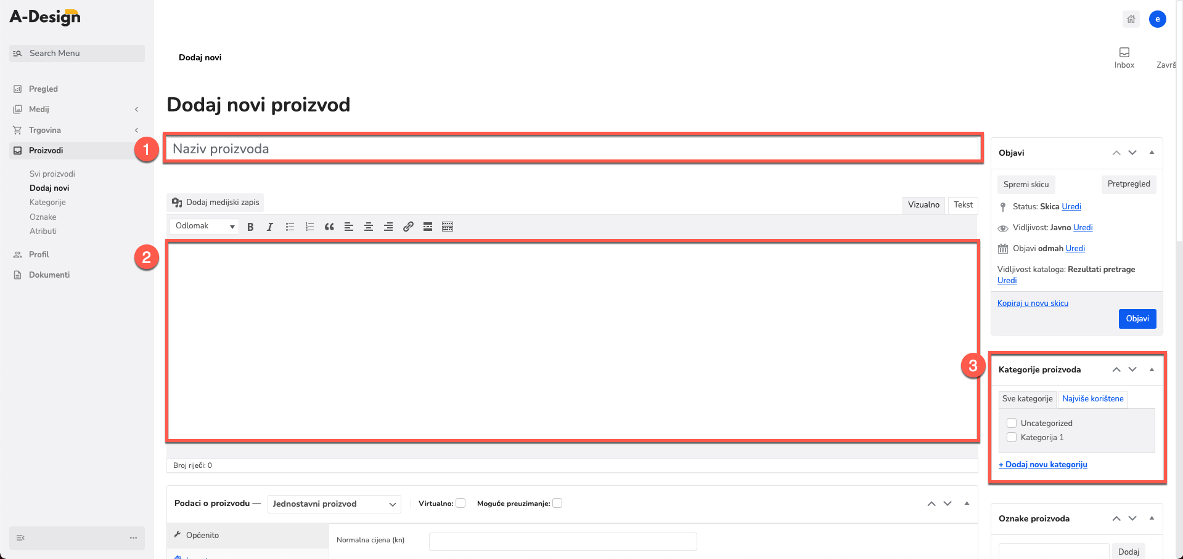The height and width of the screenshot is (559, 1183).
Task: Check the Uncategorized category box
Action: click(1012, 423)
